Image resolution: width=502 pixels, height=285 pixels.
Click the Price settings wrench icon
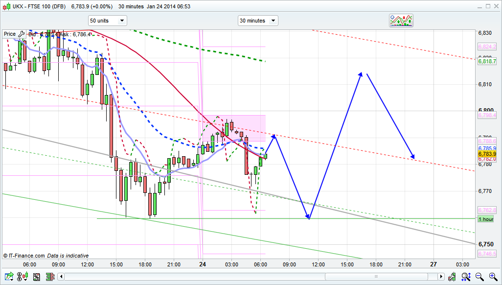21,34
